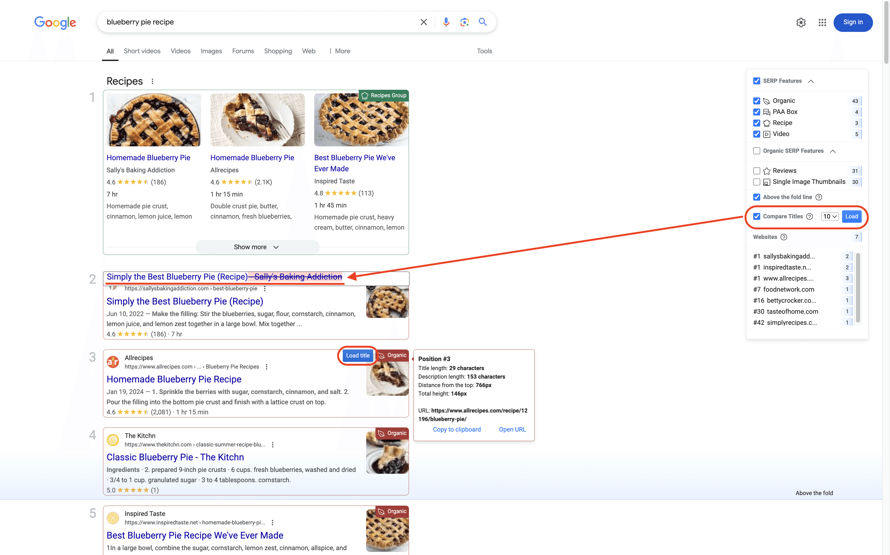This screenshot has height=555, width=890.
Task: Open options for the Inspired Taste result URL
Action: tap(272, 522)
